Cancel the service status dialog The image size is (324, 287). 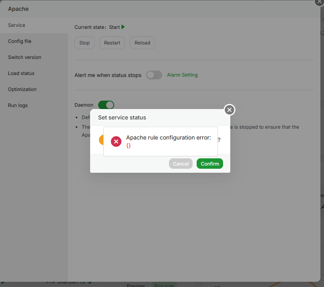pyautogui.click(x=181, y=164)
